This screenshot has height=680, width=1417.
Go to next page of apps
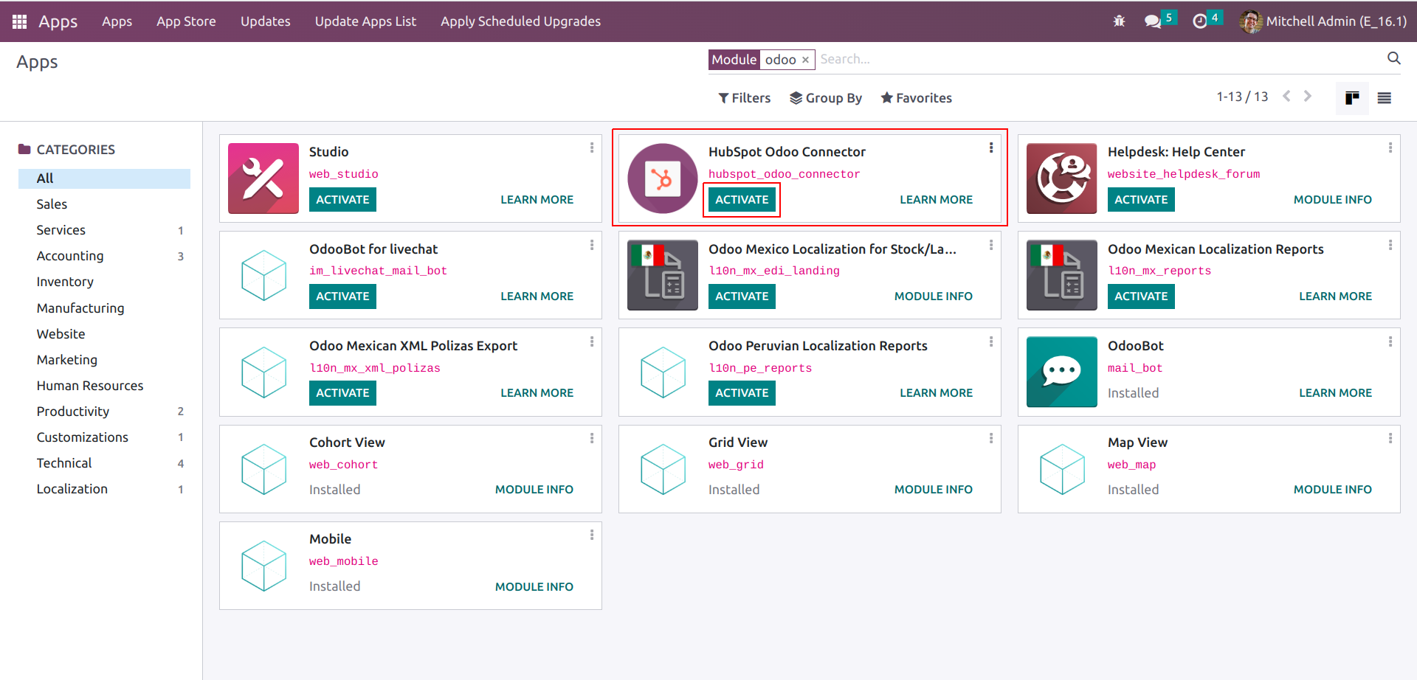pos(1308,97)
